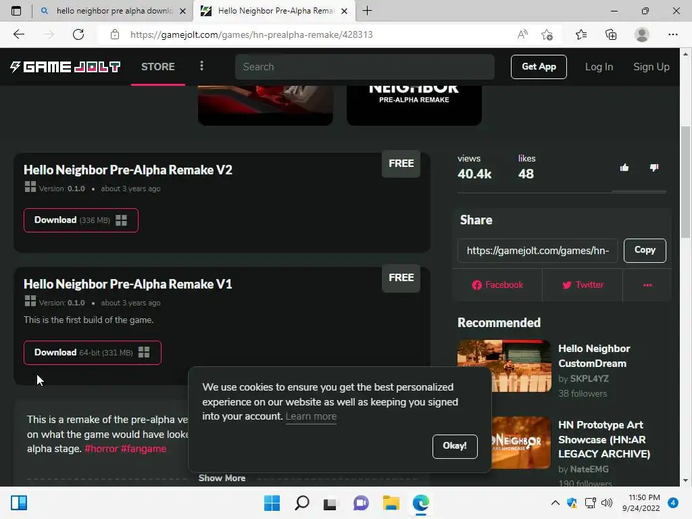Open the #horror tag

pos(101,449)
